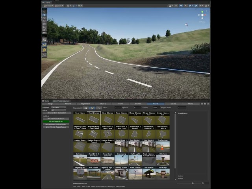Click the Height Offset value field
The width and height of the screenshot is (252, 189).
(x=182, y=107)
